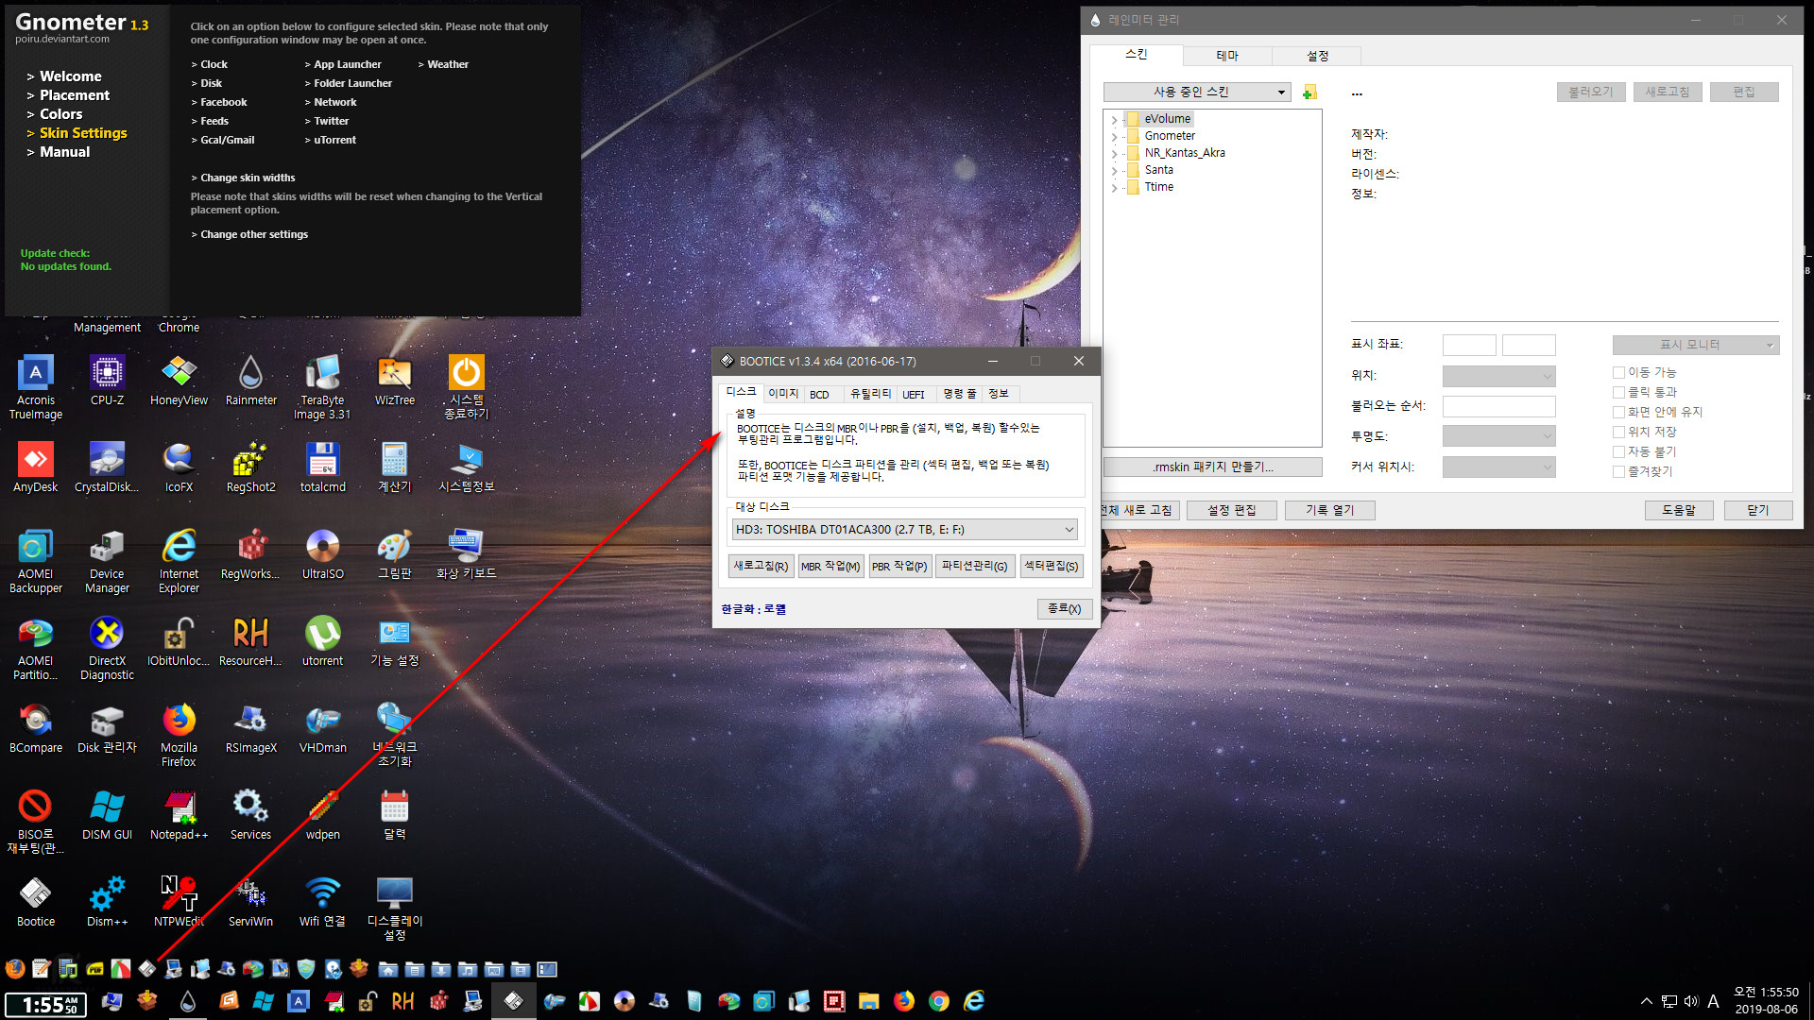This screenshot has width=1814, height=1020.
Task: Open Gnometer Colors section
Action: click(60, 114)
